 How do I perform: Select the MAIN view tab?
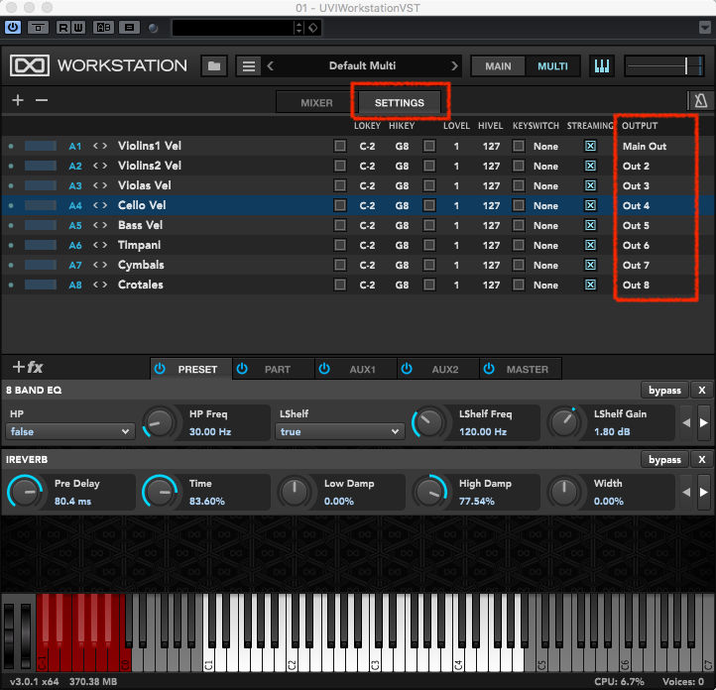[498, 66]
